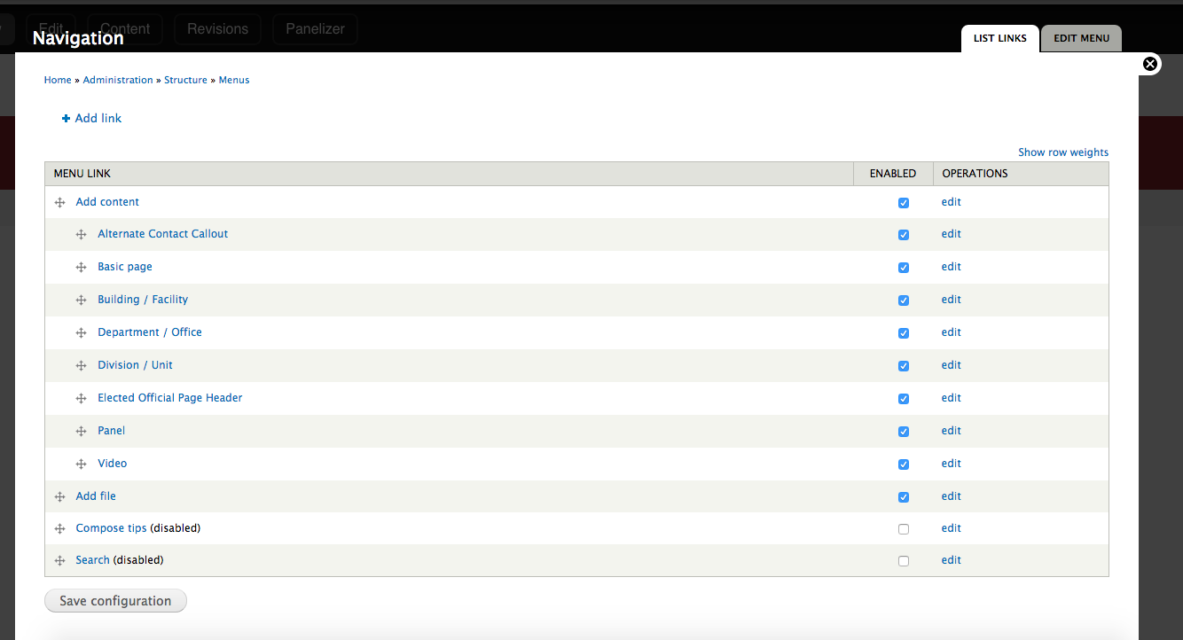This screenshot has height=640, width=1183.
Task: Save configuration of the menu
Action: pos(115,601)
